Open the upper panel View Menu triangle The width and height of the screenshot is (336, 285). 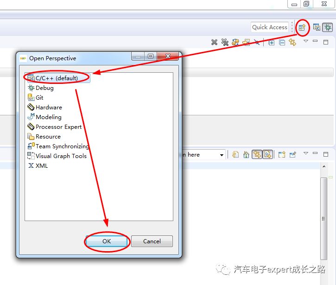306,41
